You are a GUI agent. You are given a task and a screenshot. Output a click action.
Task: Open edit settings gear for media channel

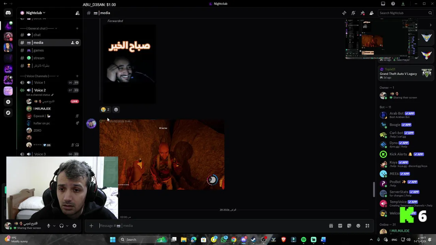77,43
